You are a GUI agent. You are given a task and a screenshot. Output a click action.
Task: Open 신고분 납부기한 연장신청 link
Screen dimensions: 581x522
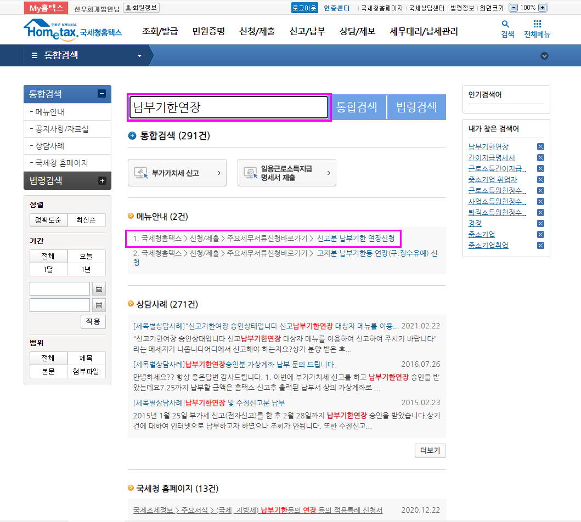point(356,239)
